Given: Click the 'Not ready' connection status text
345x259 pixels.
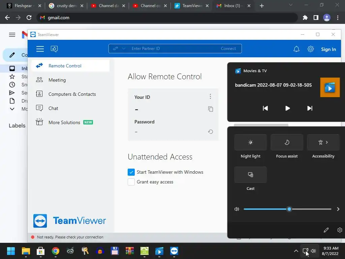Looking at the screenshot, I should point(70,237).
